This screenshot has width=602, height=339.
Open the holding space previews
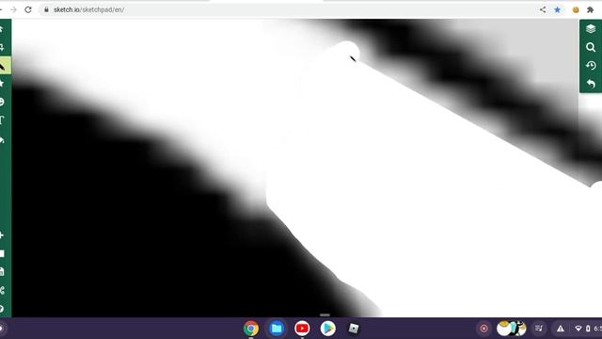(x=512, y=329)
